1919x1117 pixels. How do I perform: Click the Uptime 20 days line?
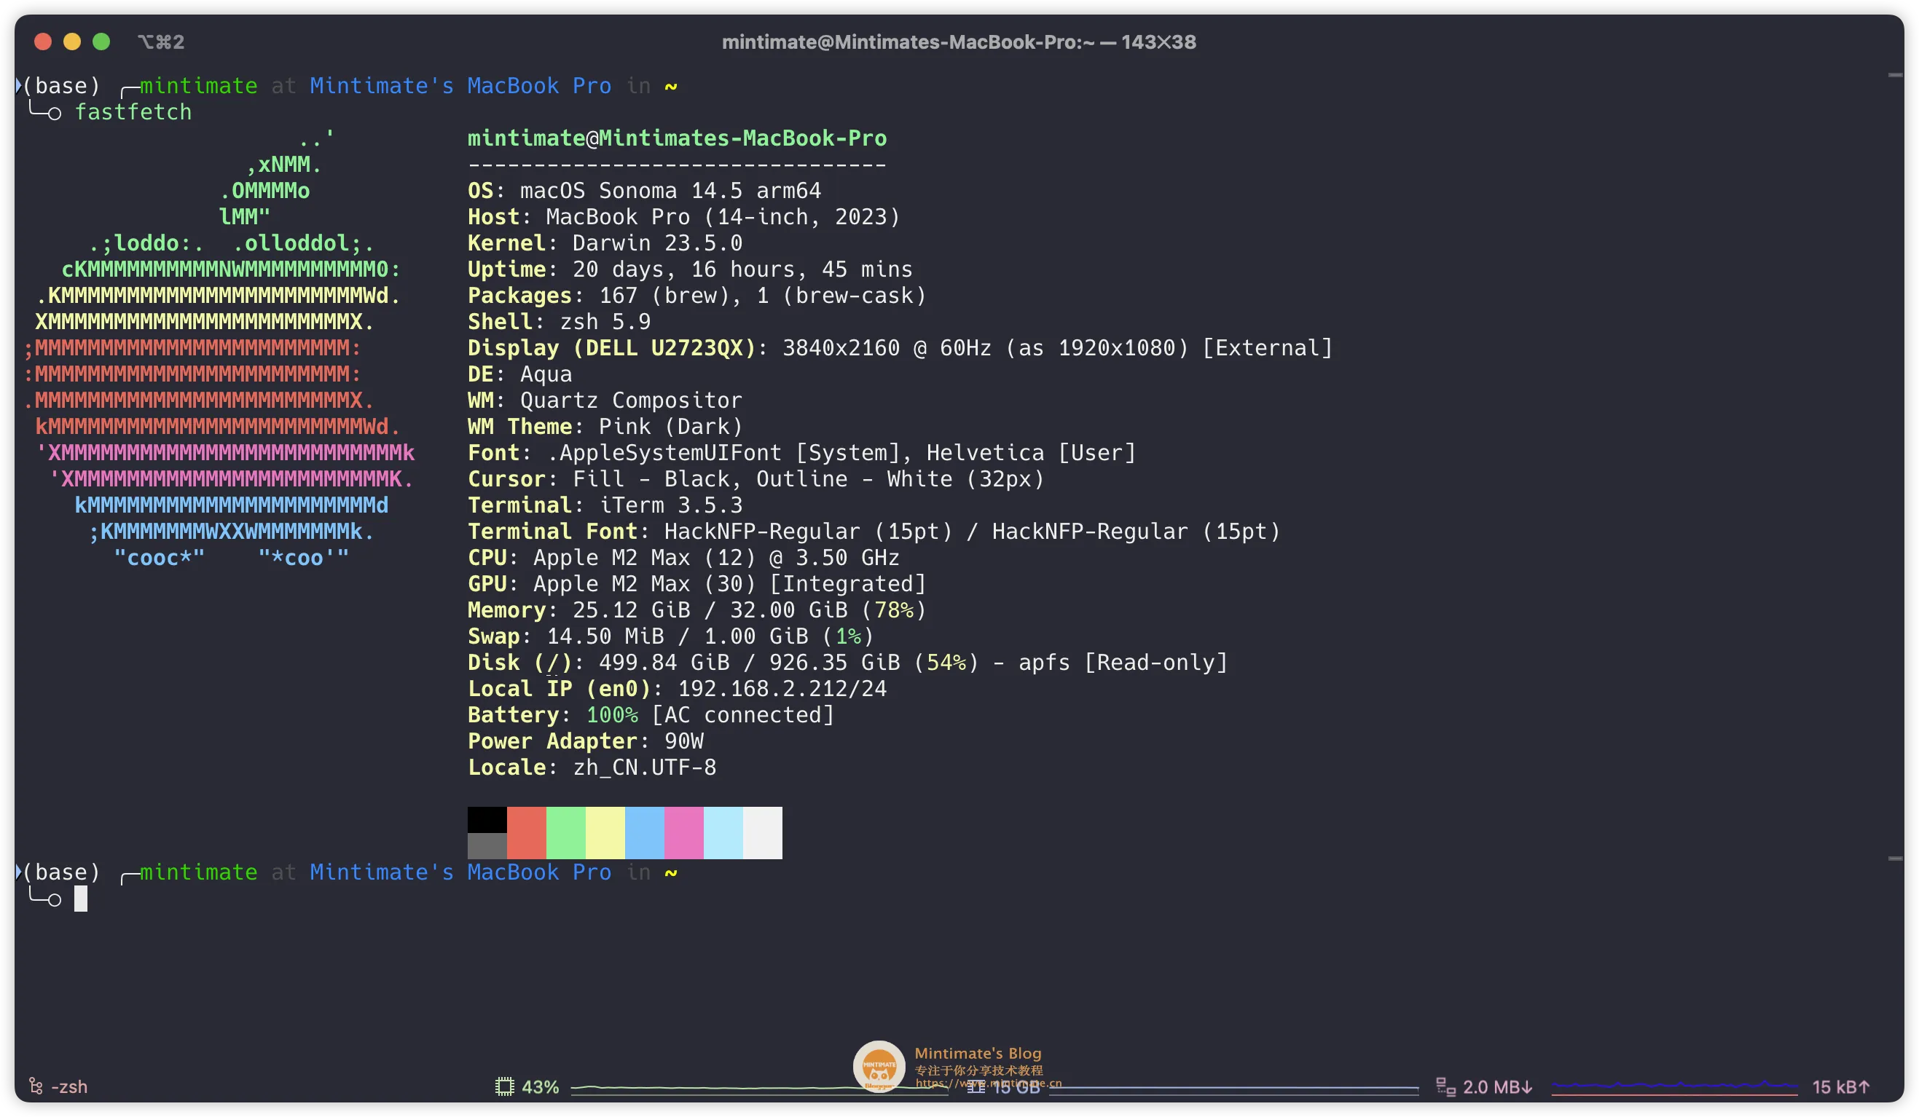(690, 269)
